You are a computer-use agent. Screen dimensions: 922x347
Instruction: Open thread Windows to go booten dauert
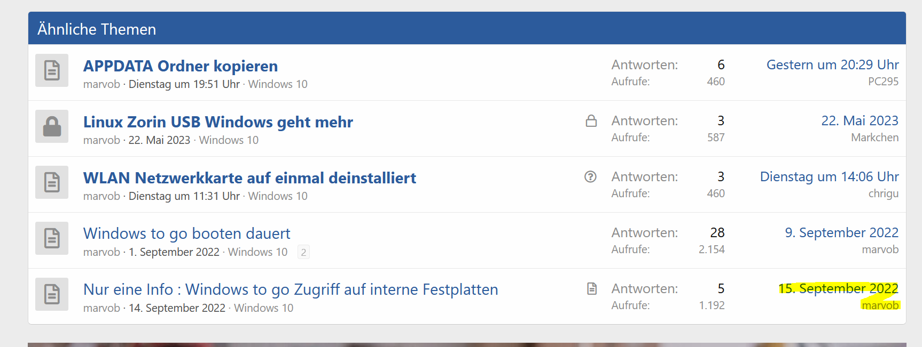pos(186,233)
